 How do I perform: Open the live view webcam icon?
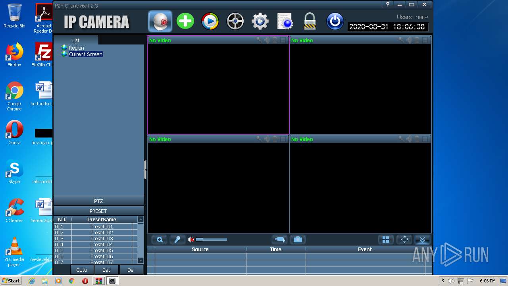(x=160, y=21)
